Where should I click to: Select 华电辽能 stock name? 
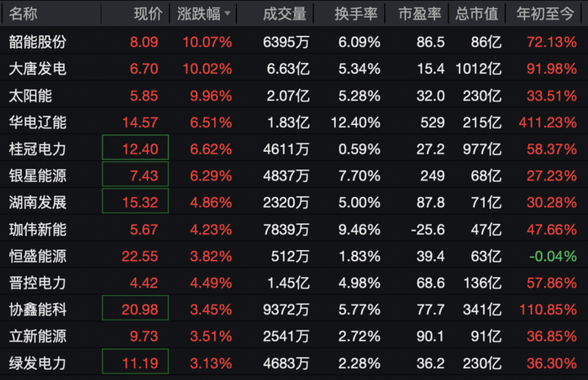(x=38, y=122)
